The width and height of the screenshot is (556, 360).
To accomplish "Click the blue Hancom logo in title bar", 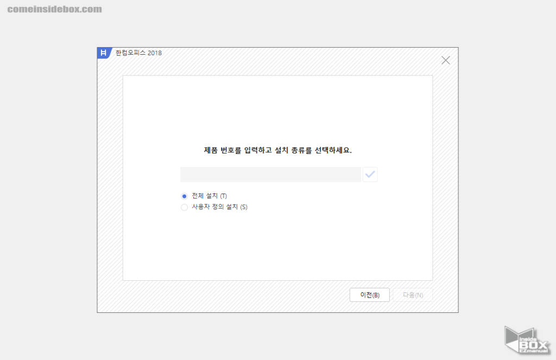I will [x=104, y=53].
